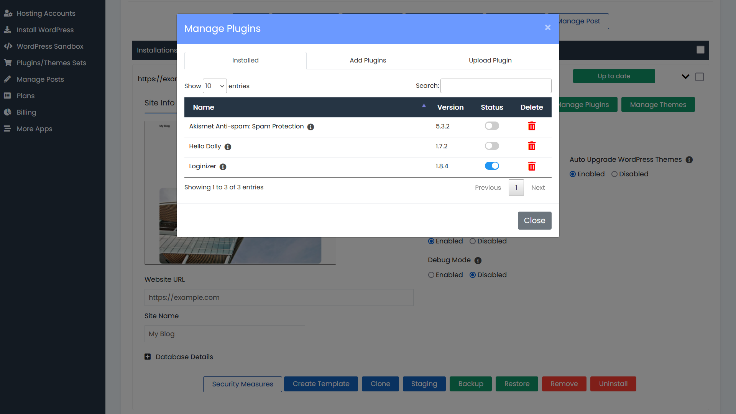Turn off the Loginizer status toggle
Viewport: 736px width, 414px height.
492,166
